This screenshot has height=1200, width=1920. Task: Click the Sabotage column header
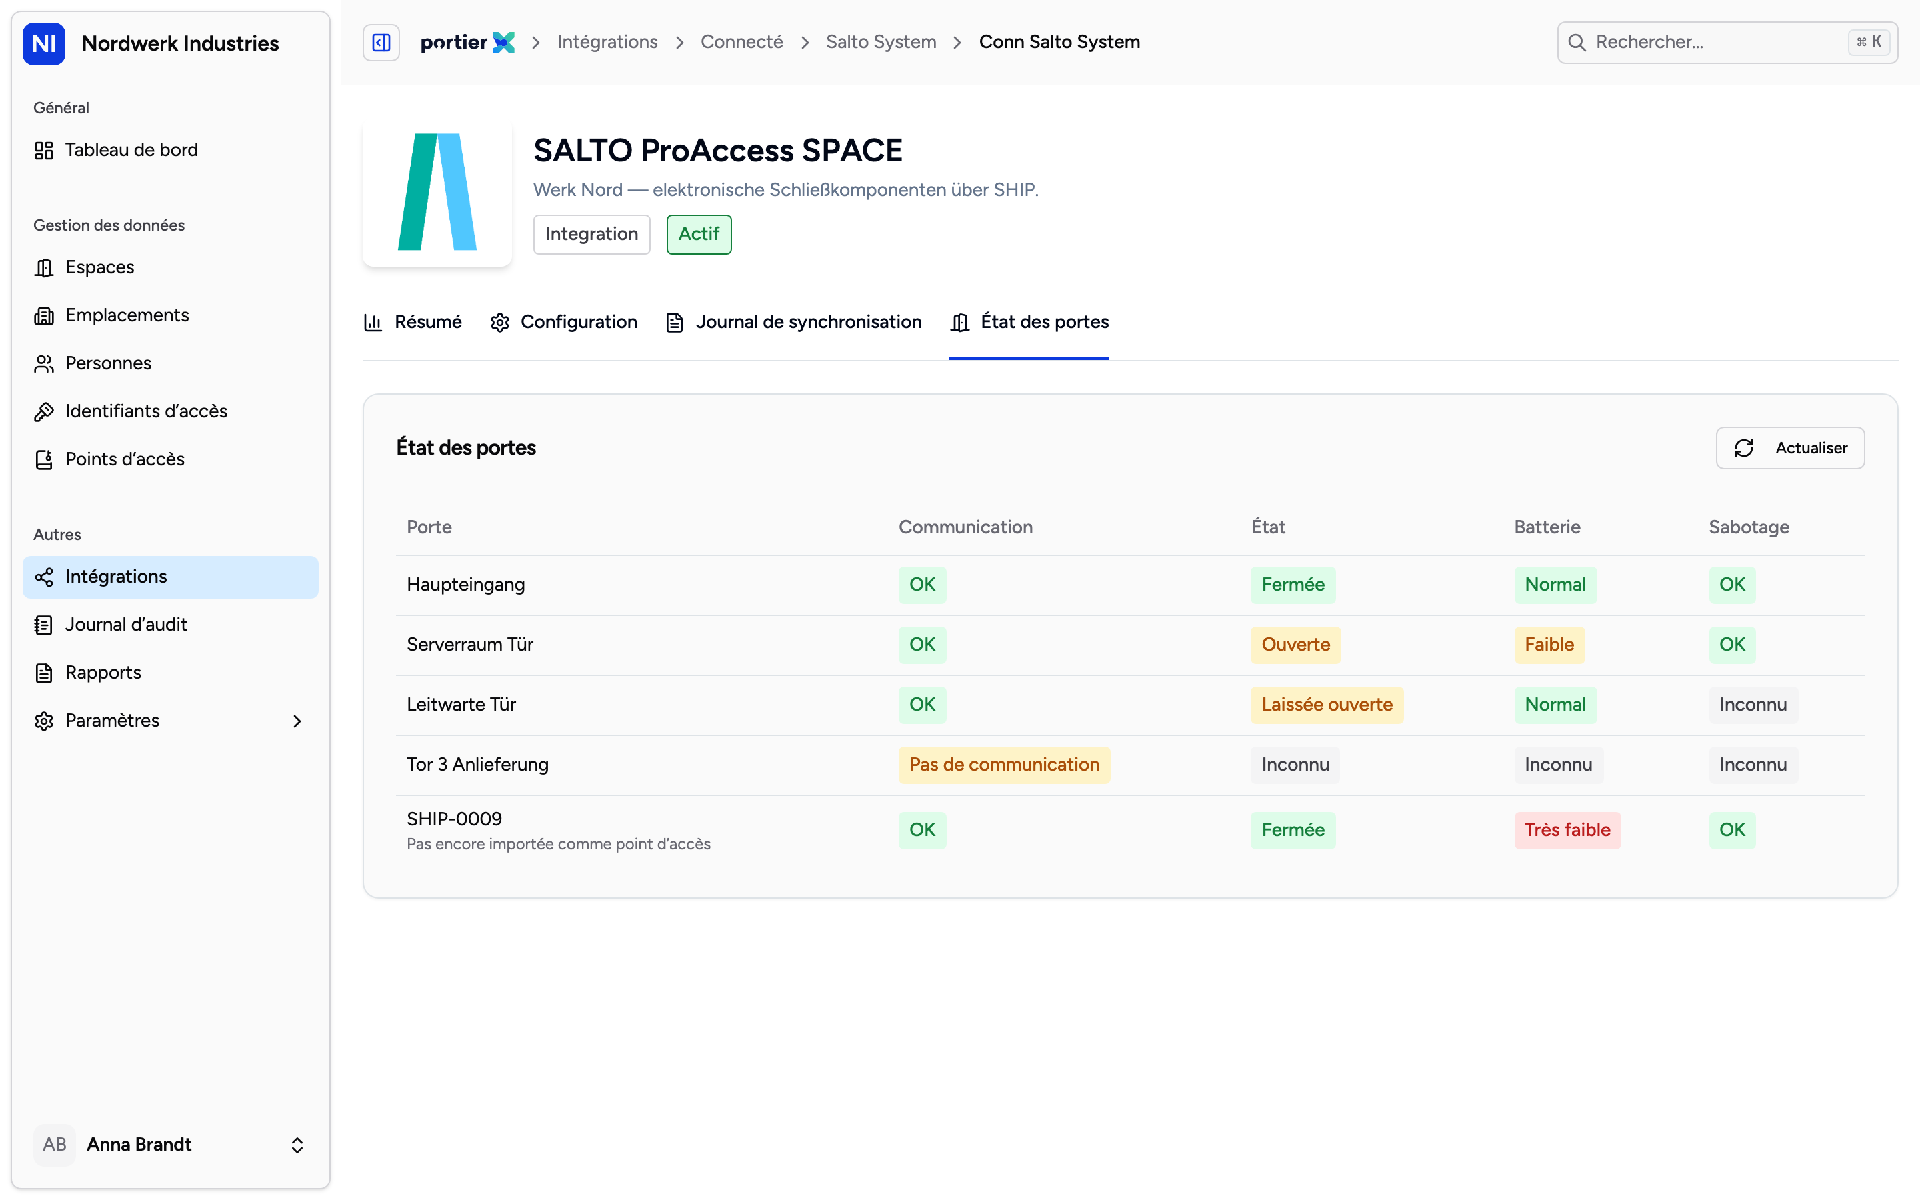pos(1749,527)
